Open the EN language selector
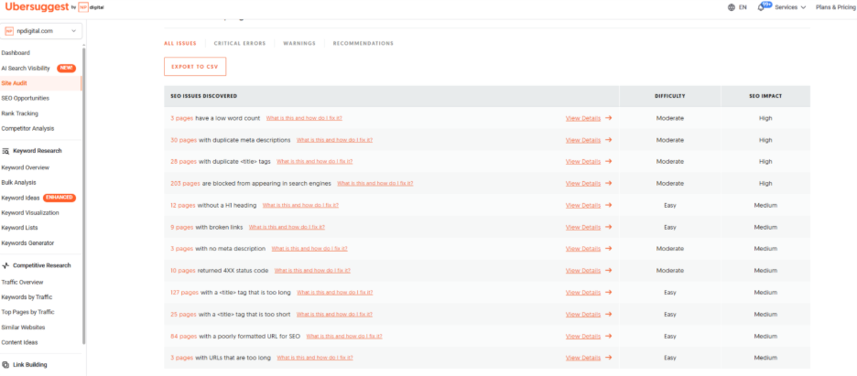The image size is (857, 376). click(x=737, y=7)
